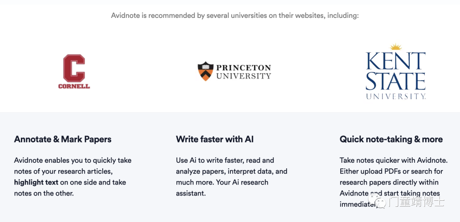
Task: Click the Avidnote enables you paragraph
Action: [73, 177]
